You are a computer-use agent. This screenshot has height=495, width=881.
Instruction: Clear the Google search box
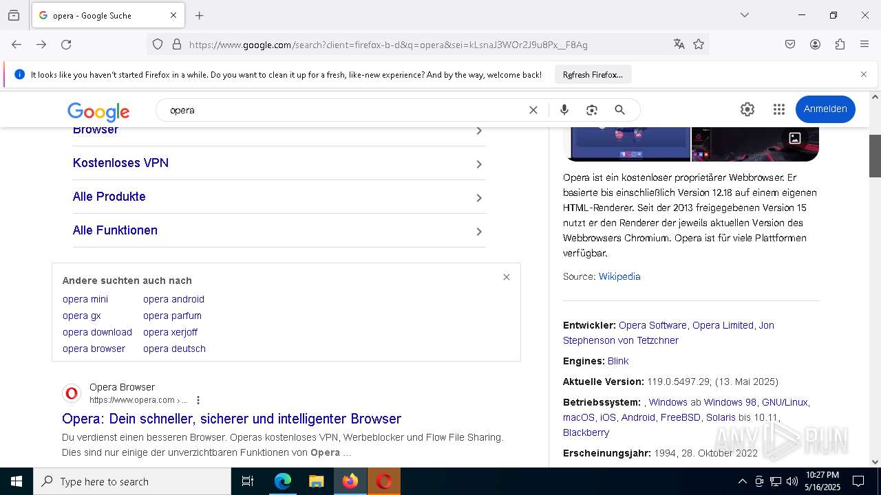[533, 110]
